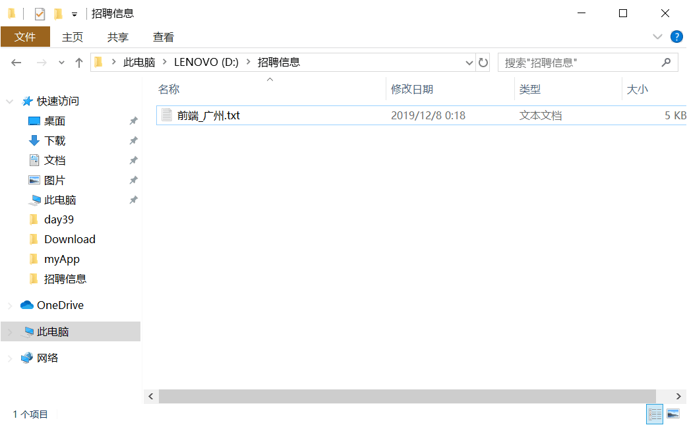Click the date 2019/12/8 0:18 cell

(x=428, y=115)
